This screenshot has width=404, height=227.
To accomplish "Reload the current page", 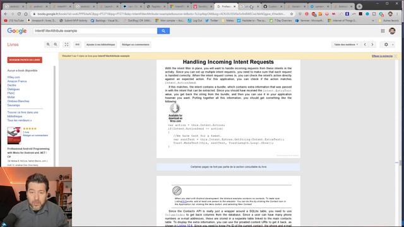I will (x=19, y=14).
